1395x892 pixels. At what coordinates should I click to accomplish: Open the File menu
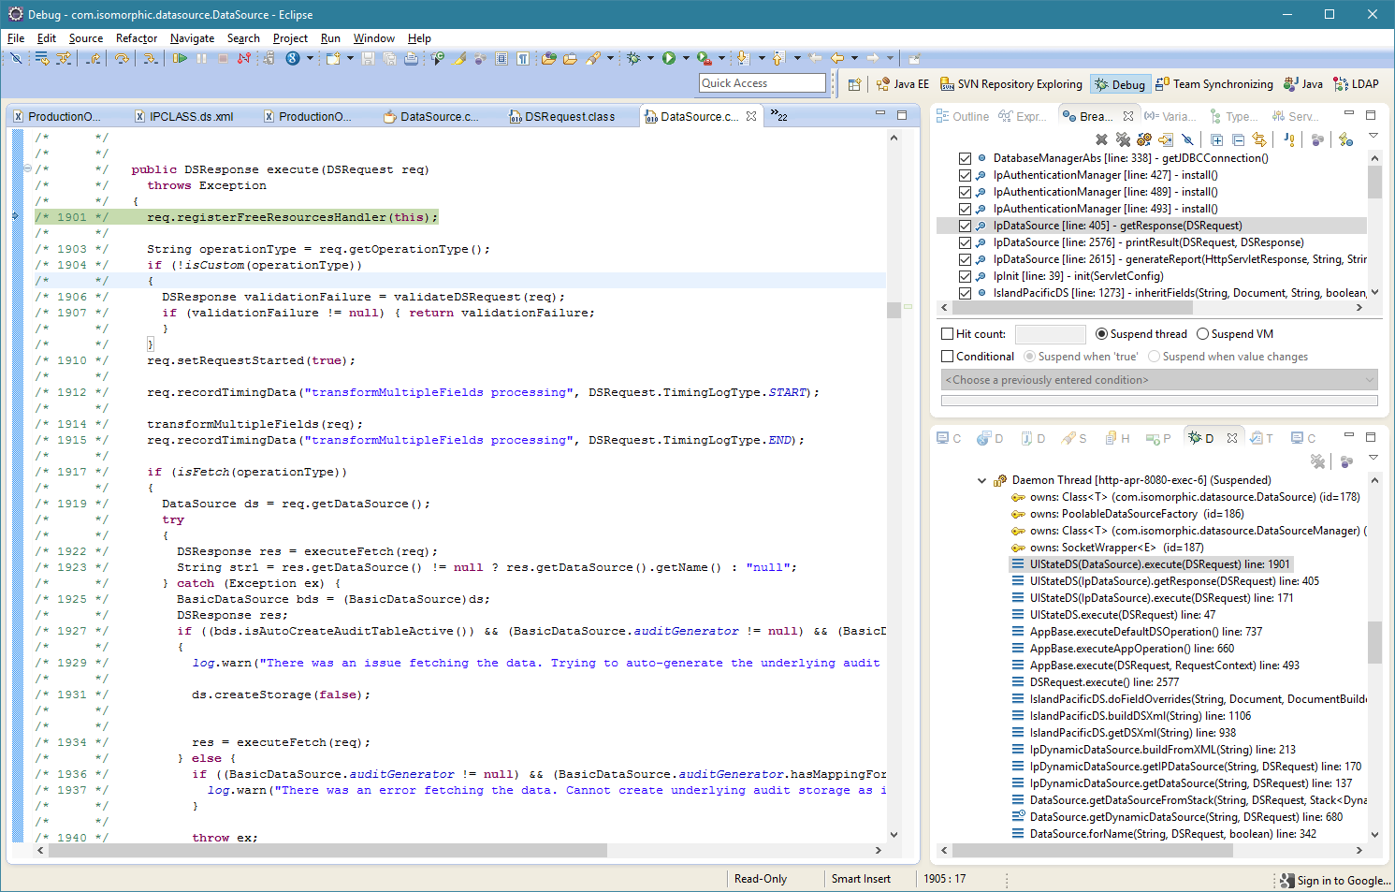pyautogui.click(x=16, y=38)
